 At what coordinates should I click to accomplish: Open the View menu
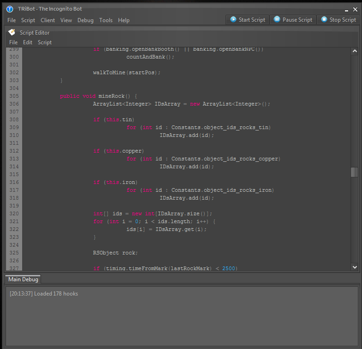pyautogui.click(x=66, y=20)
